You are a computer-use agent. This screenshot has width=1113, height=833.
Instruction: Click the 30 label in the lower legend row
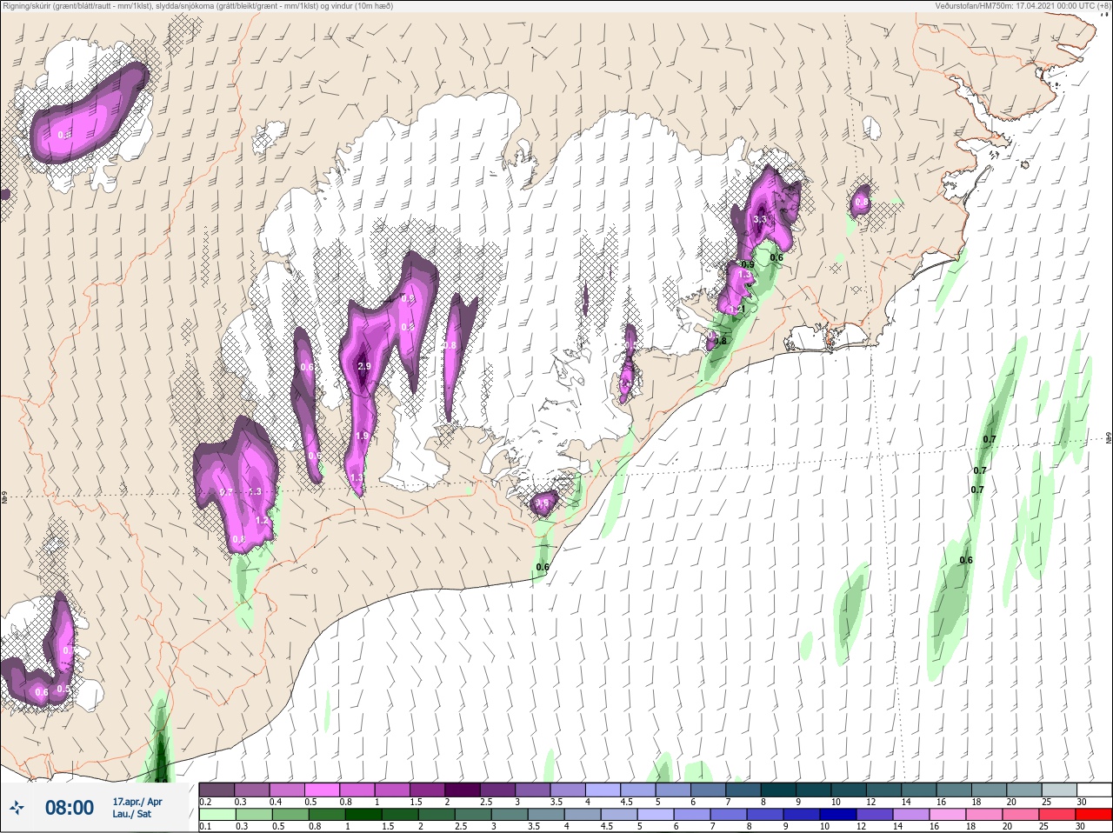pyautogui.click(x=1081, y=827)
